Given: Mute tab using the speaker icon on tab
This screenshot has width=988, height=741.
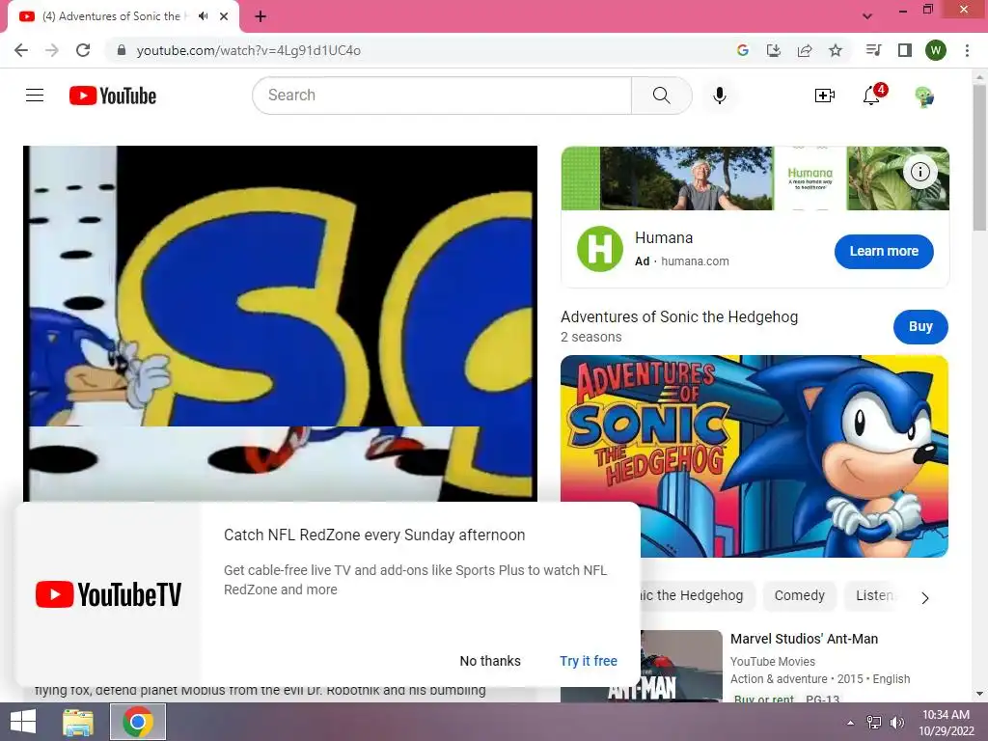Looking at the screenshot, I should [203, 15].
